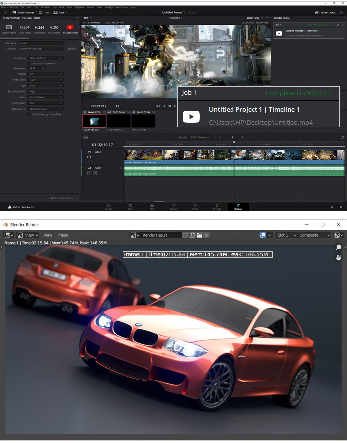Click the hand pan tool in Blender

(x=339, y=257)
